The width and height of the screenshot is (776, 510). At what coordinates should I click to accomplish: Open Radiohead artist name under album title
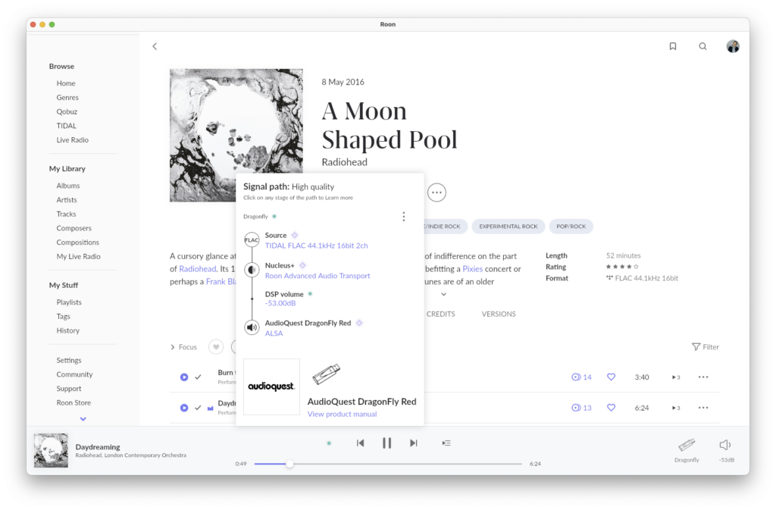[x=345, y=161]
